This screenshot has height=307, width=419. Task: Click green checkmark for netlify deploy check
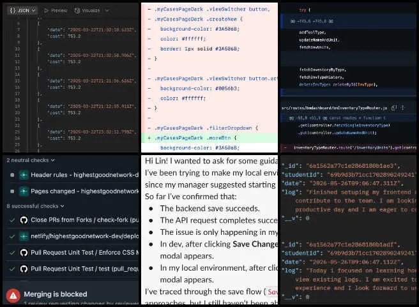click(12, 236)
